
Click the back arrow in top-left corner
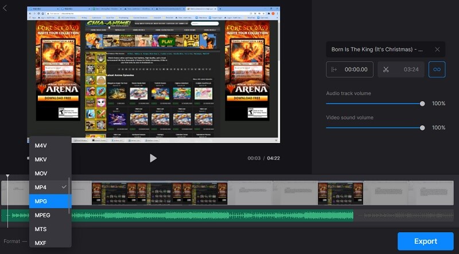click(5, 8)
